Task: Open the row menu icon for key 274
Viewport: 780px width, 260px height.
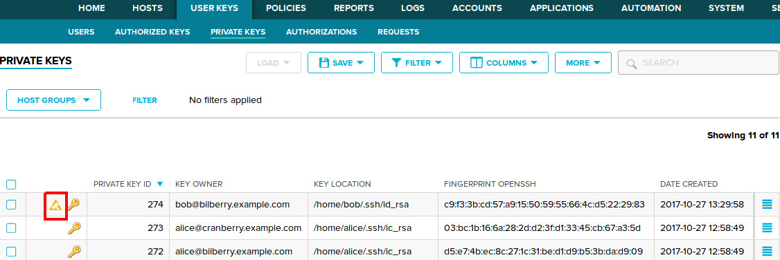Action: point(767,205)
